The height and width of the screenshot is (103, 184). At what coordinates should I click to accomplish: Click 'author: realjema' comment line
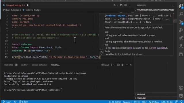click(x=22, y=19)
